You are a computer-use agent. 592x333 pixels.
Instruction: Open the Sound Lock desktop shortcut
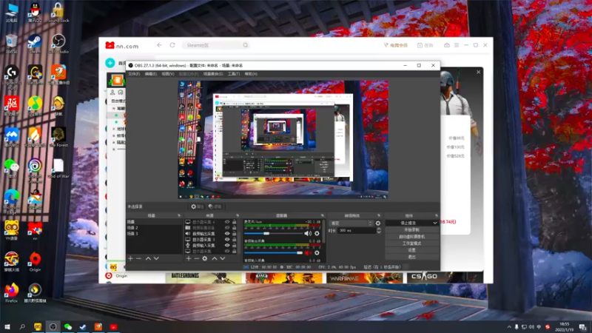(58, 13)
